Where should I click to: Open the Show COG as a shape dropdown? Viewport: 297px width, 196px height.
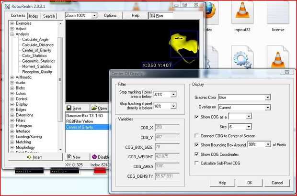tap(249, 117)
